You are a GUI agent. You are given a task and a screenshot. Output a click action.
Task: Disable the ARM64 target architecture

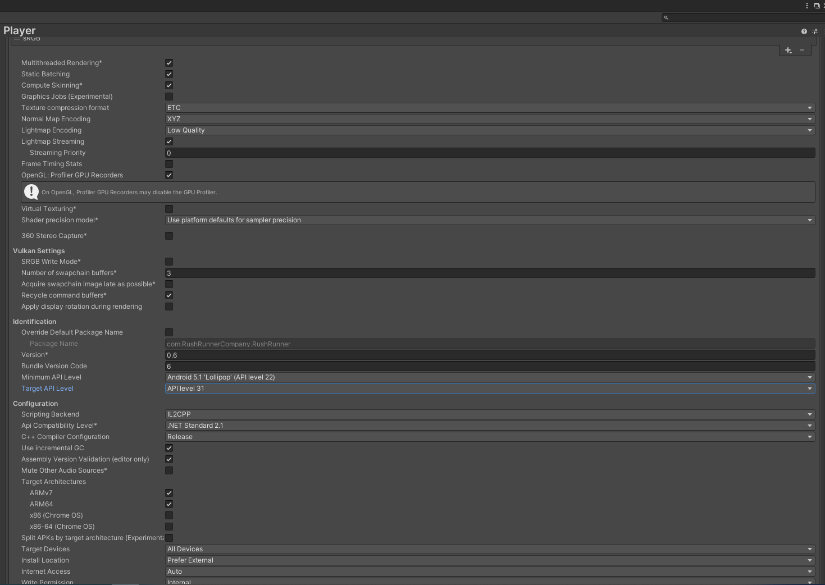tap(169, 504)
